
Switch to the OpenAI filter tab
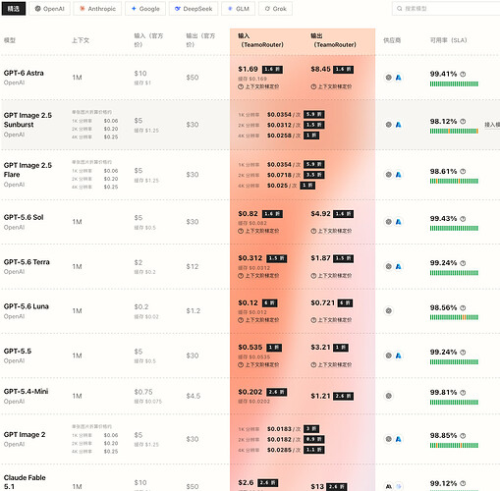pyautogui.click(x=49, y=9)
